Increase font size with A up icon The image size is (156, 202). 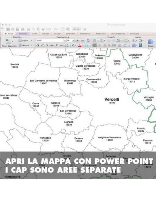(x=78, y=40)
